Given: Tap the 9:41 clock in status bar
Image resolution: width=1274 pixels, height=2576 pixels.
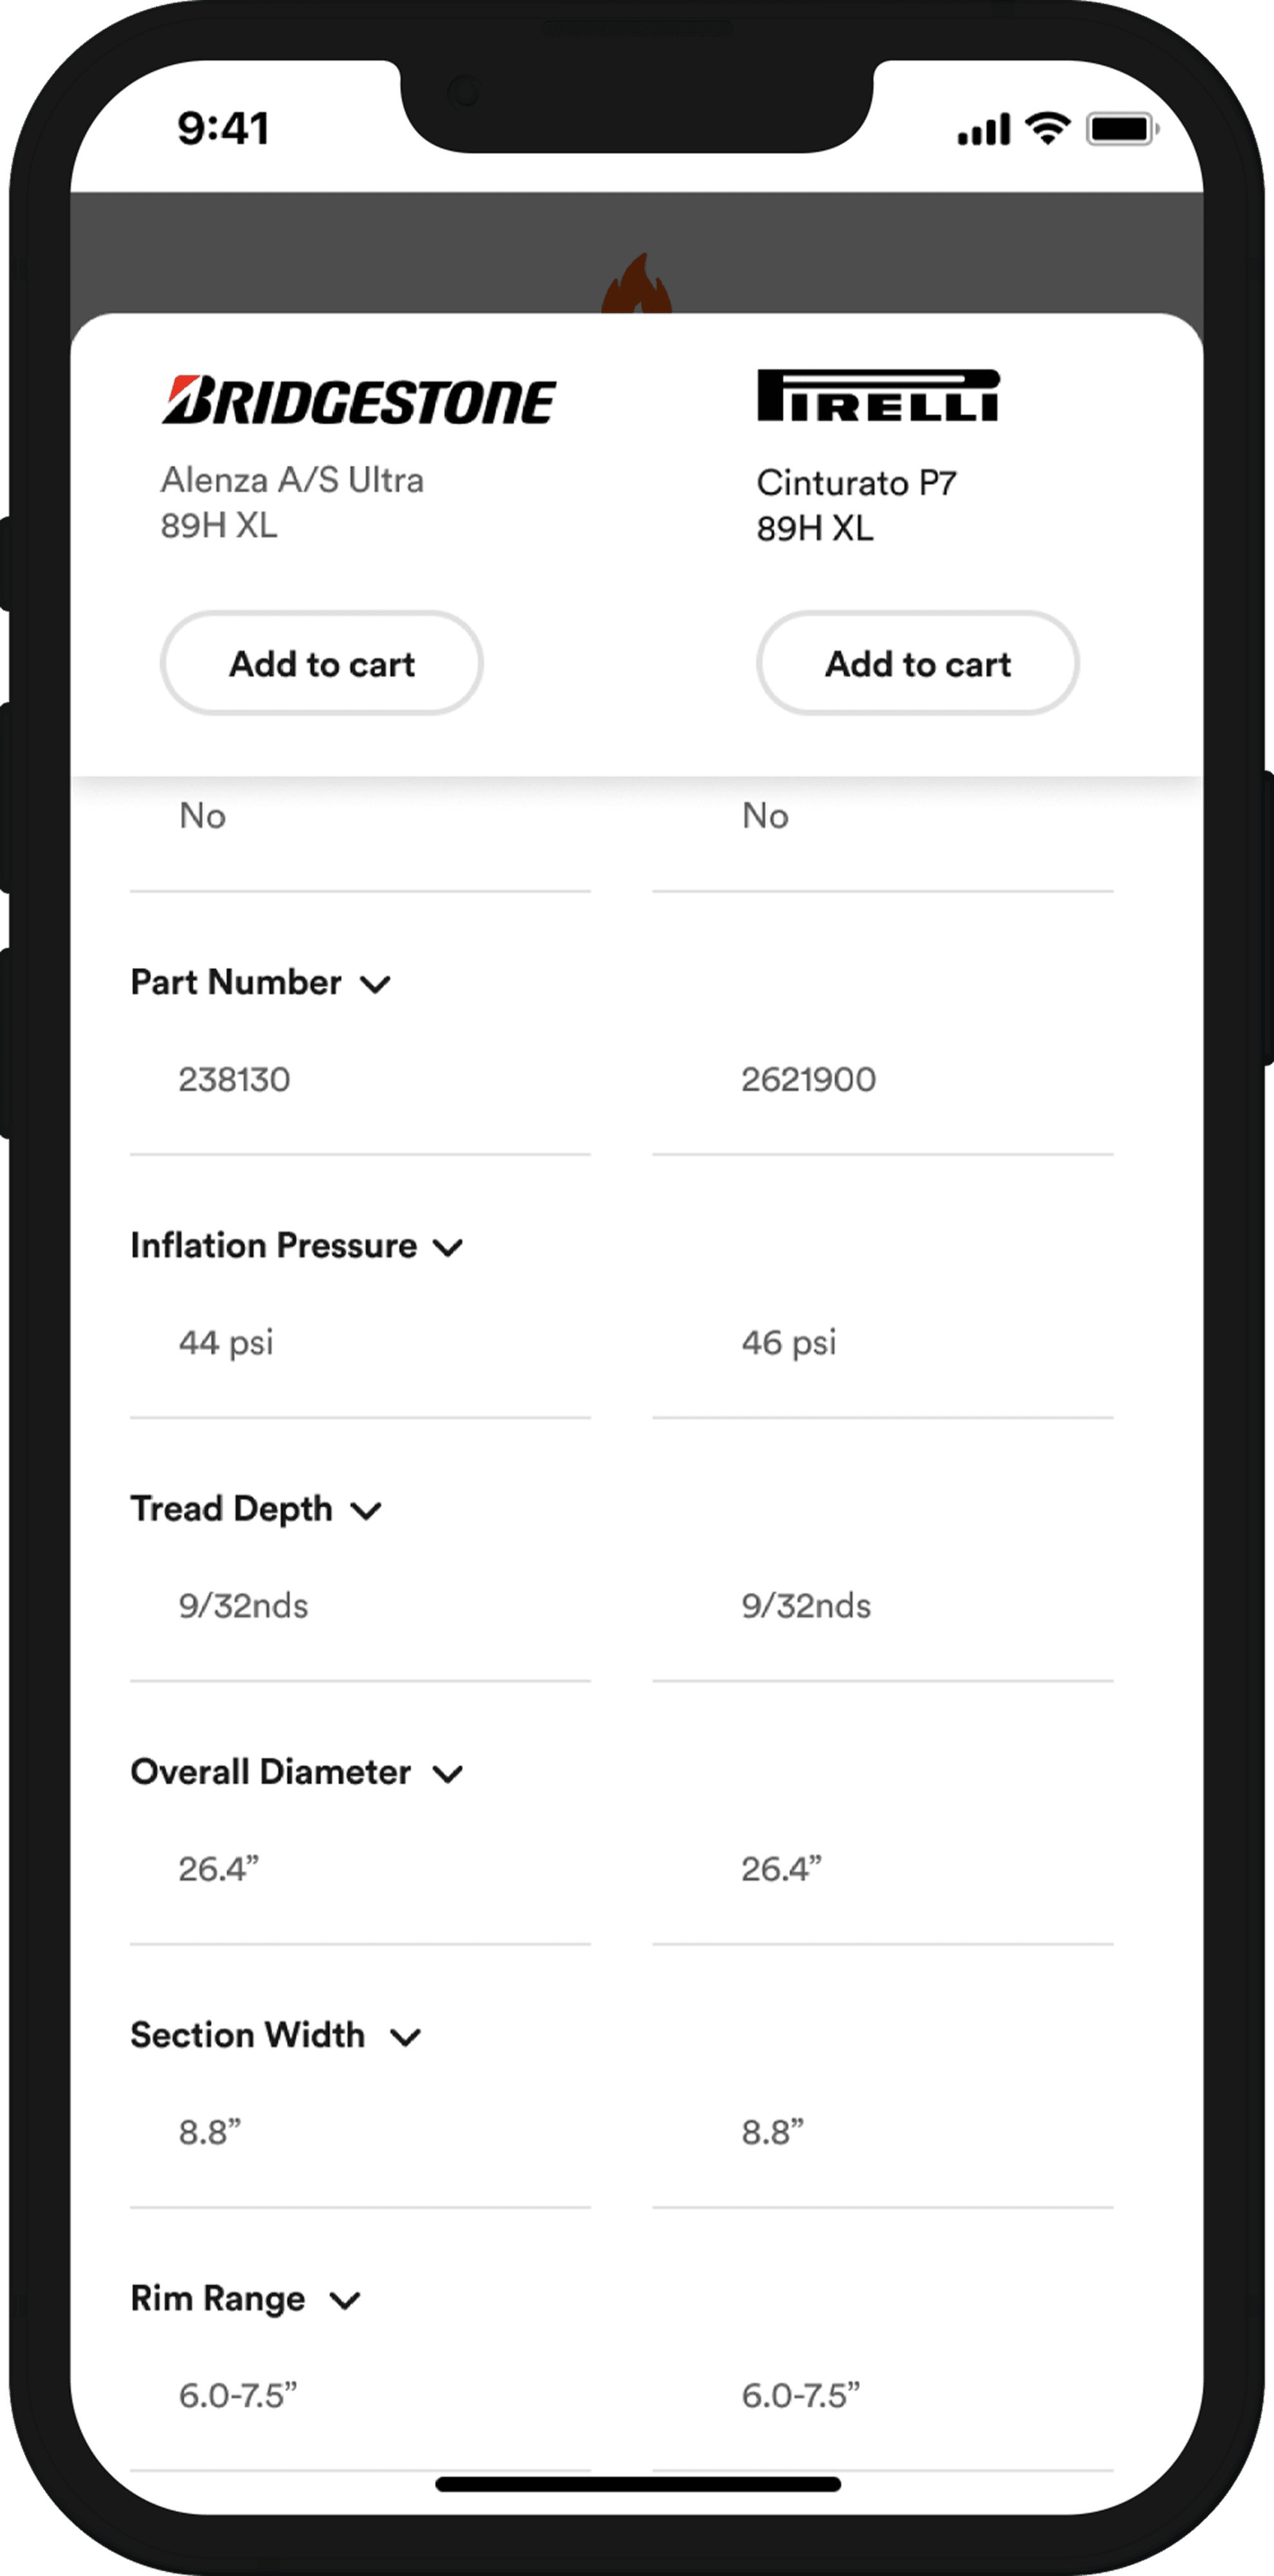Looking at the screenshot, I should (223, 128).
